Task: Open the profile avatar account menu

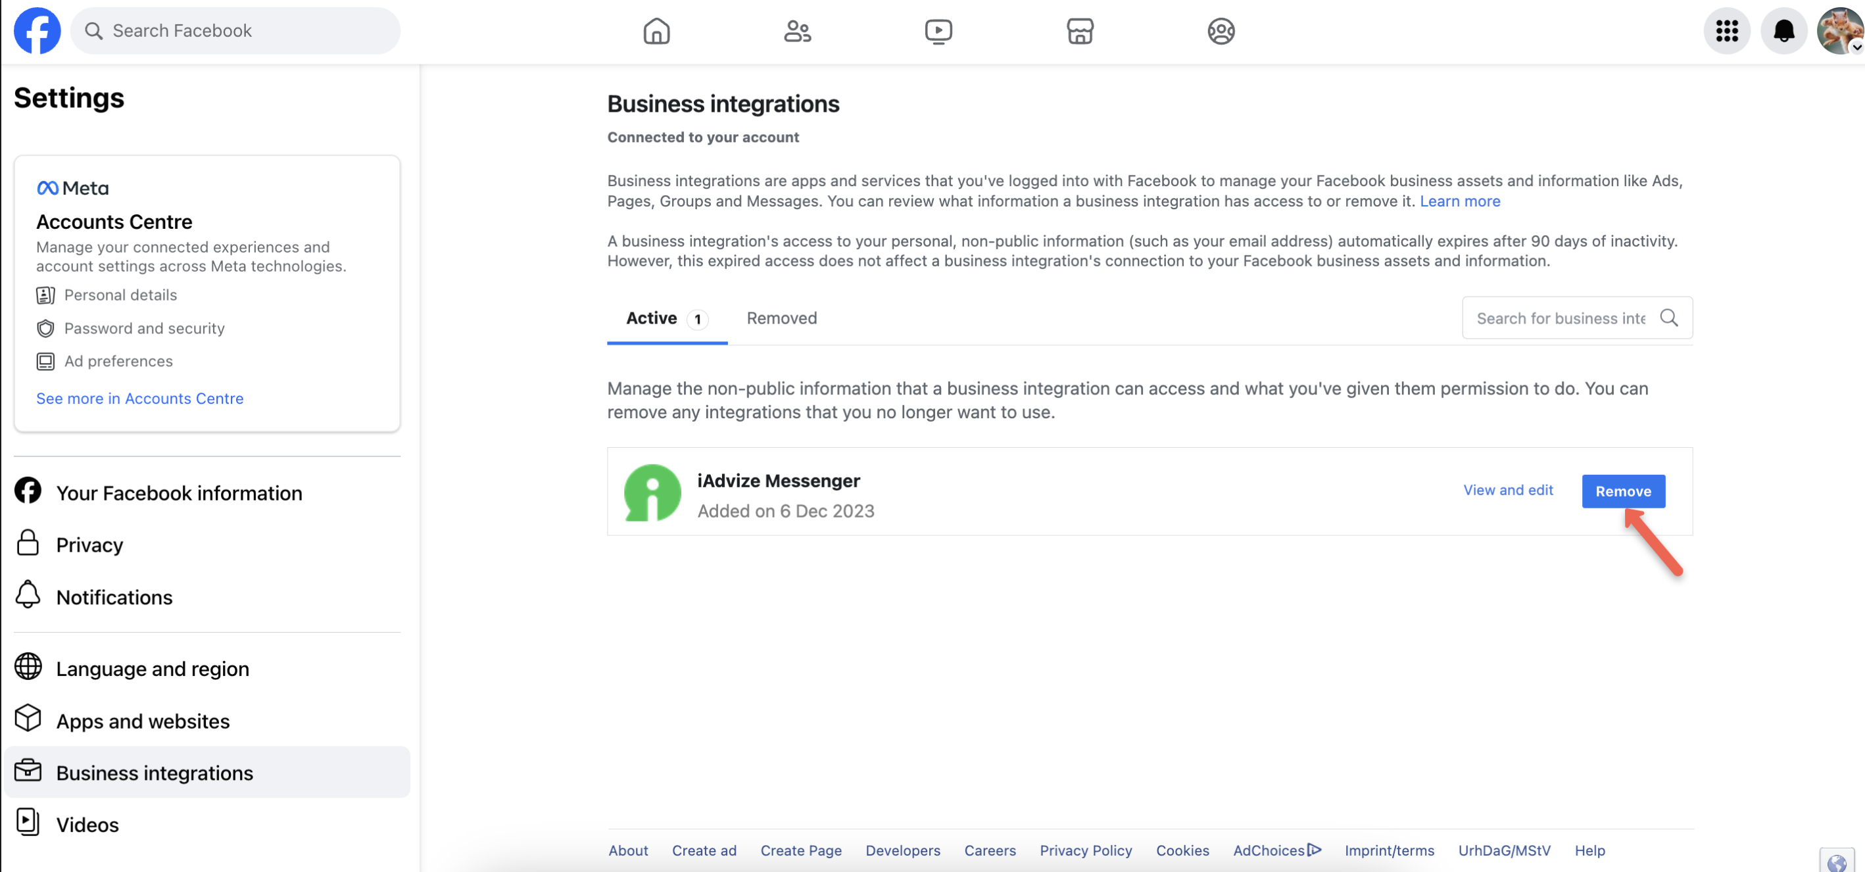Action: pos(1839,30)
